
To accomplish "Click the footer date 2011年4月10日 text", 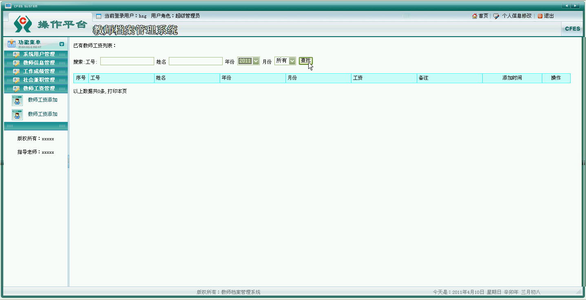I will (x=468, y=292).
